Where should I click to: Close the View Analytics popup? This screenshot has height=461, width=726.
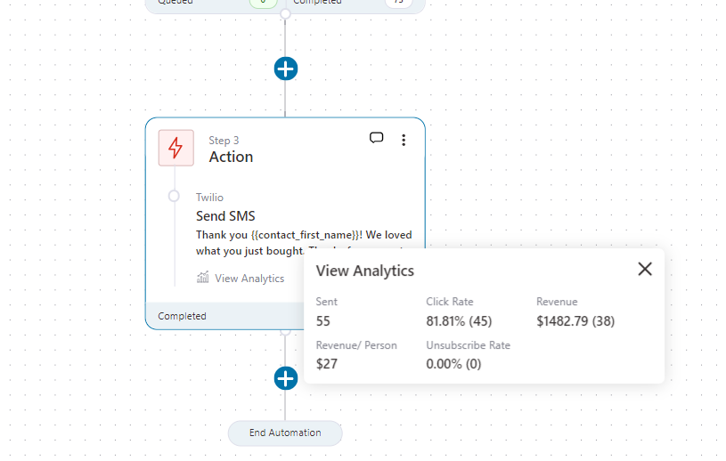point(645,269)
